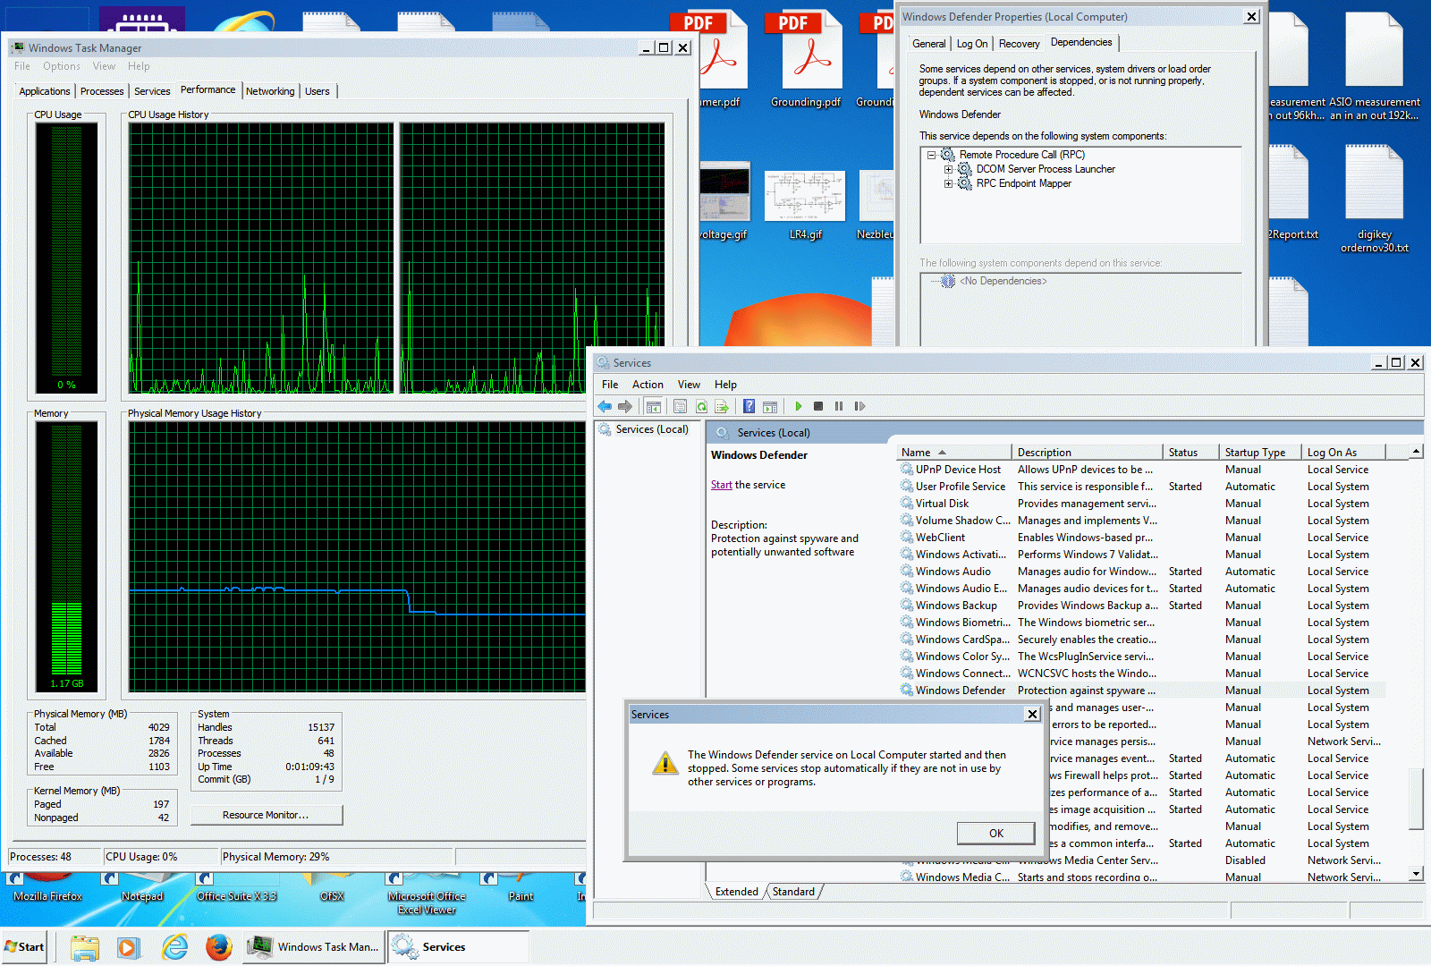This screenshot has width=1431, height=966.
Task: Switch to the Applications tab in Task Manager
Action: point(45,91)
